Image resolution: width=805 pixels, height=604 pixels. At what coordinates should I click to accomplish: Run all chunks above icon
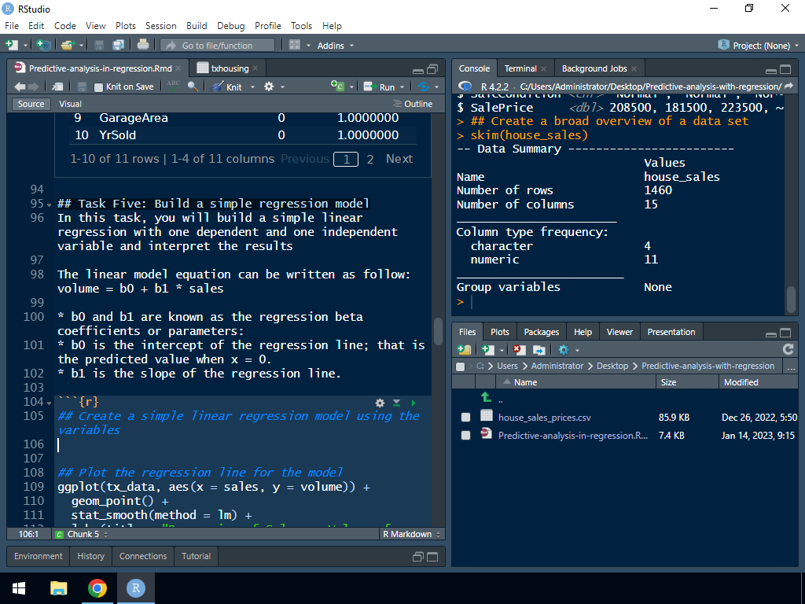tap(397, 403)
